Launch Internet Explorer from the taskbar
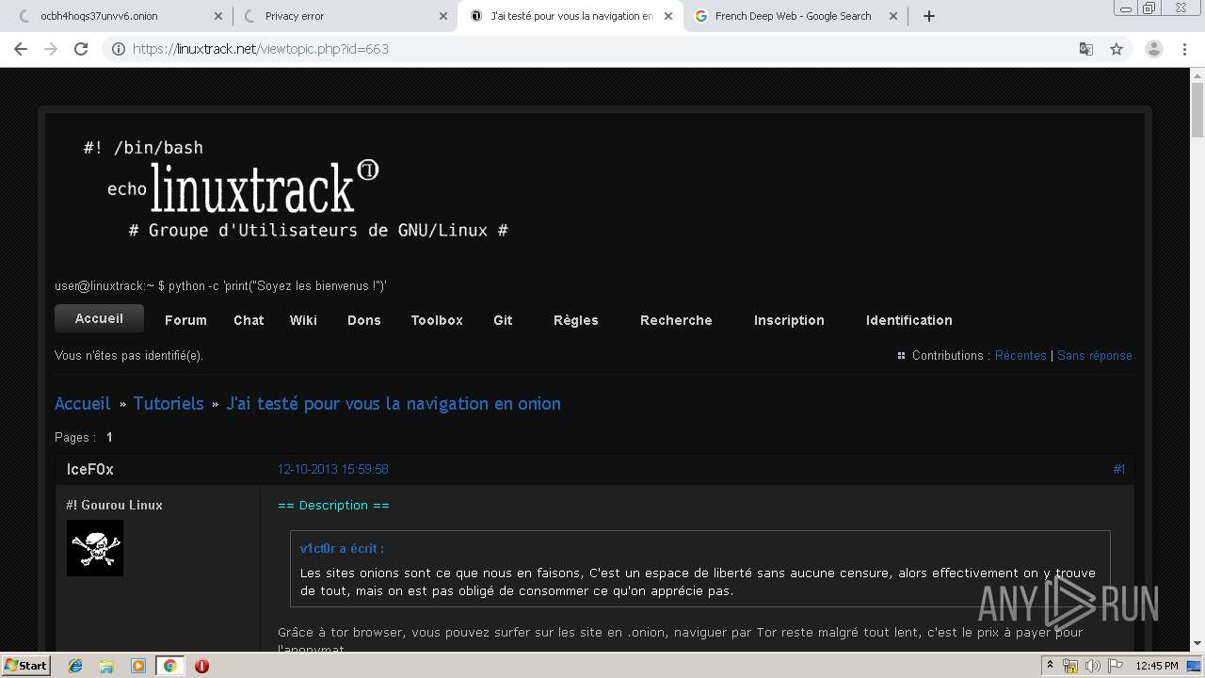The image size is (1205, 678). (75, 666)
